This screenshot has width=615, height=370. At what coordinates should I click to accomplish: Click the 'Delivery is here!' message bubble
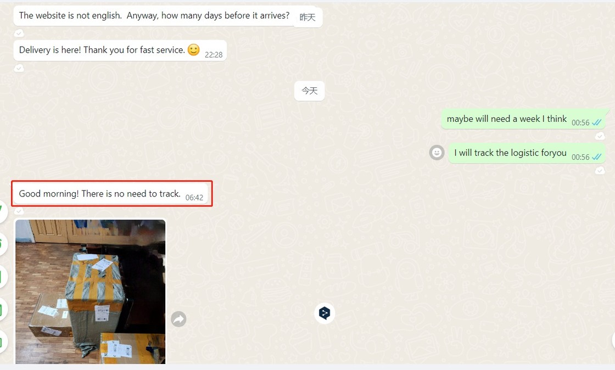[120, 50]
